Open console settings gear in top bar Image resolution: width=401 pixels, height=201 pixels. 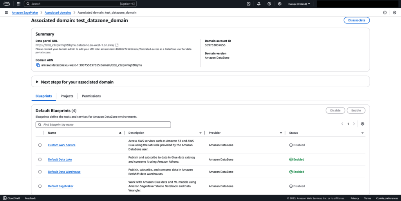[x=280, y=4]
